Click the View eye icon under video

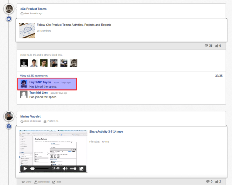click(23, 182)
